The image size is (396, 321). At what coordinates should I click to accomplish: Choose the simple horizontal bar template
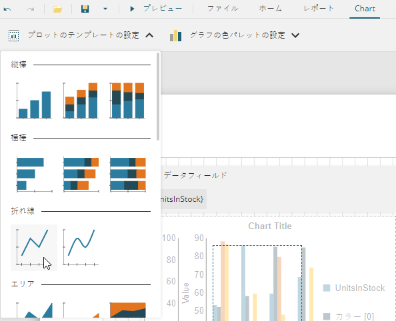[x=34, y=174]
